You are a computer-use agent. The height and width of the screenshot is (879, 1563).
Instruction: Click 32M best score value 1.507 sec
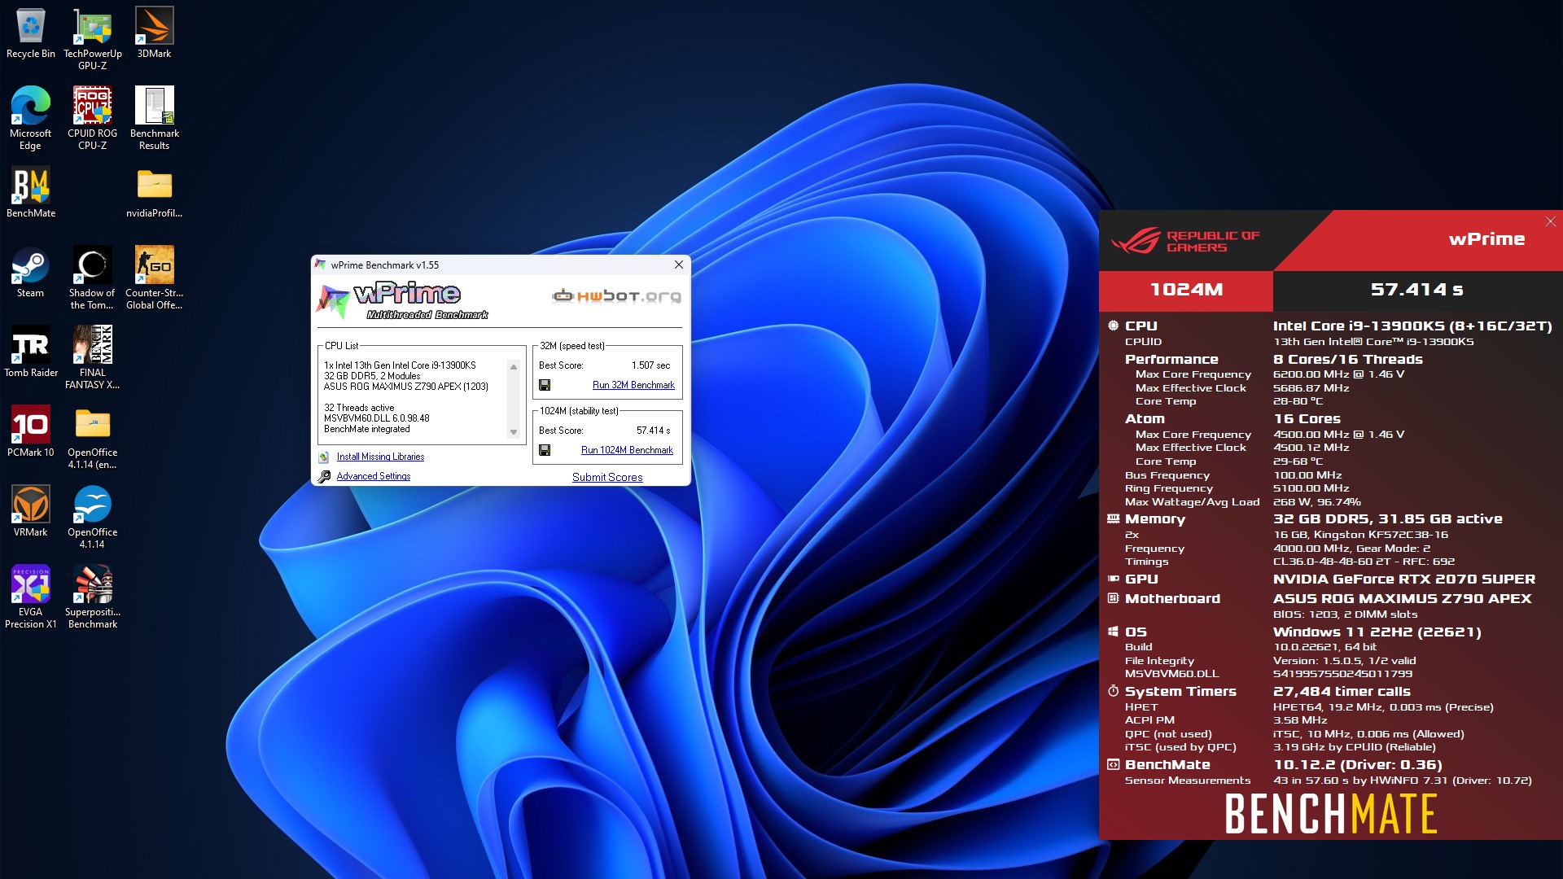[650, 365]
